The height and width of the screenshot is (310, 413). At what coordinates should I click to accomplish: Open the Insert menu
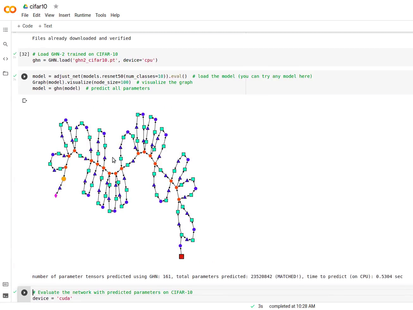click(65, 15)
